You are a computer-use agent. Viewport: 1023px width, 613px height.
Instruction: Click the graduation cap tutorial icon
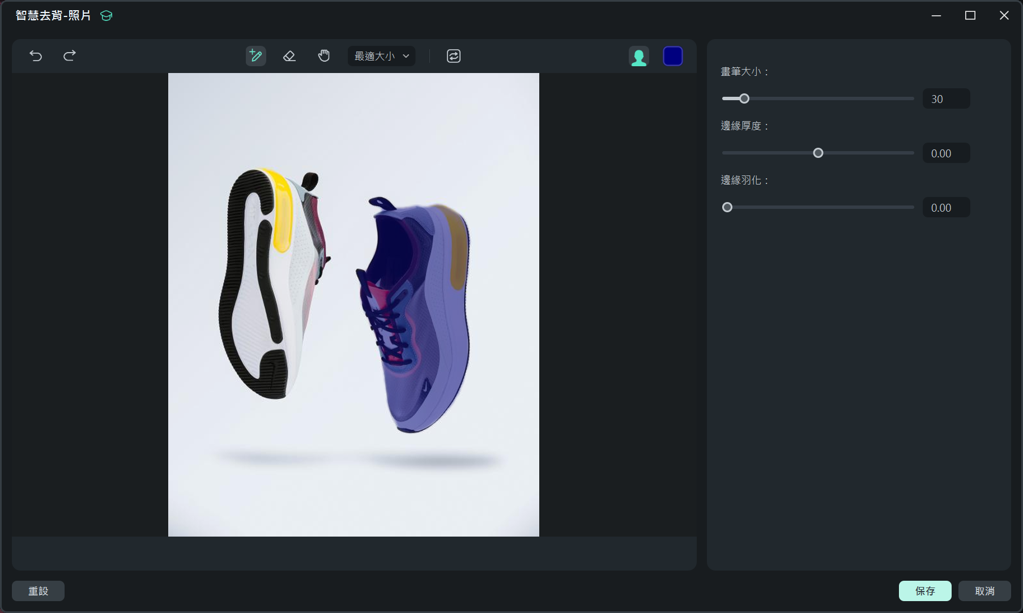[106, 16]
